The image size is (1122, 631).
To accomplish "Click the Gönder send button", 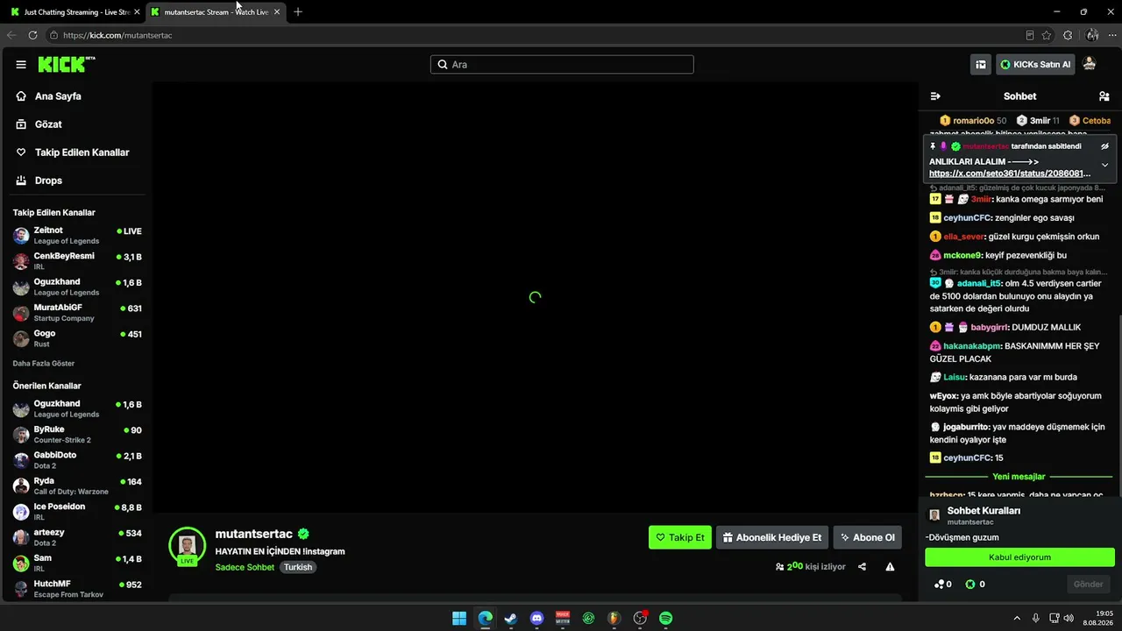I will click(1089, 584).
